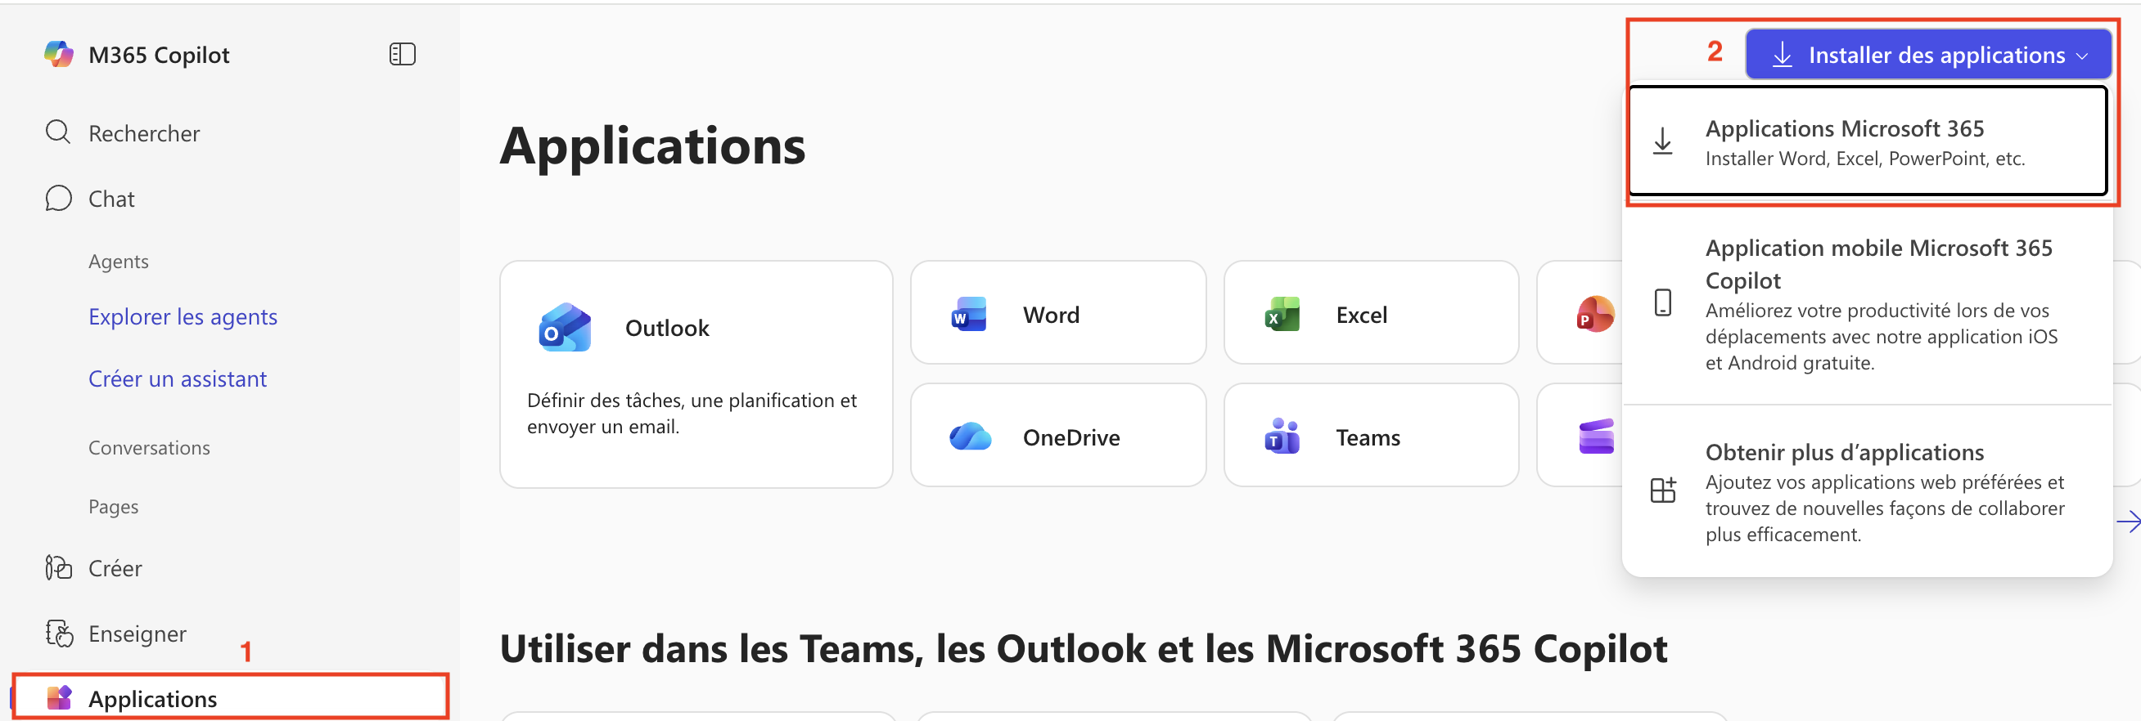2141x721 pixels.
Task: Click the PowerPoint app icon
Action: click(1593, 315)
